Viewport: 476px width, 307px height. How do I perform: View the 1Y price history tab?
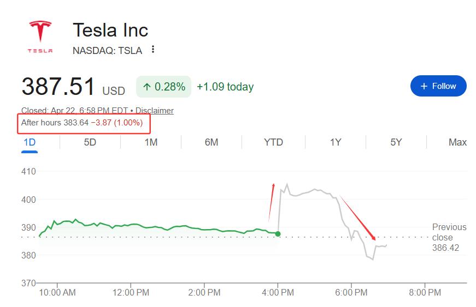coord(335,142)
